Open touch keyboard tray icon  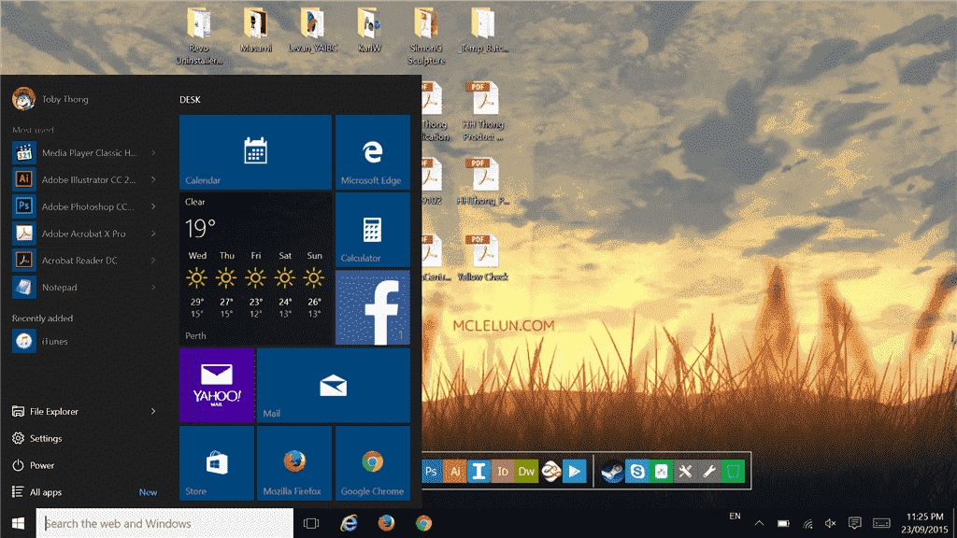click(x=881, y=523)
